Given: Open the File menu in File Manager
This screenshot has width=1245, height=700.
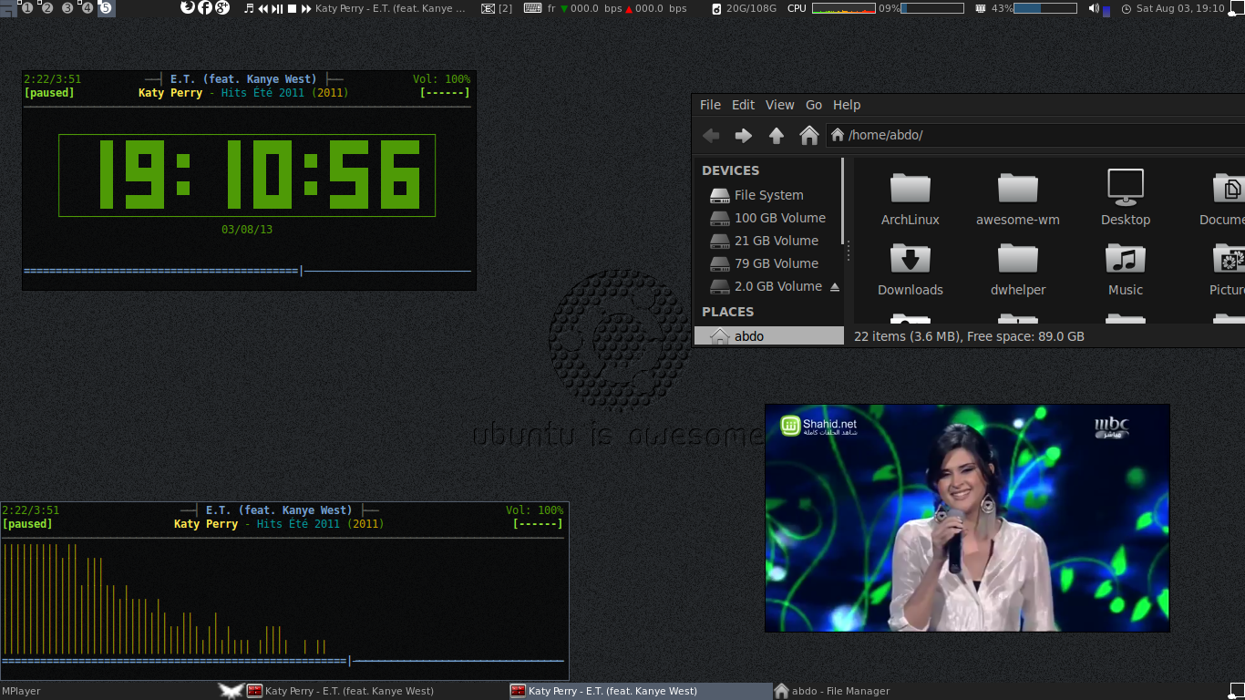Looking at the screenshot, I should point(710,105).
